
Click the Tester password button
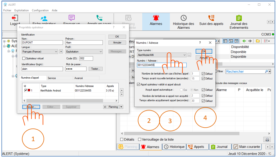[96, 69]
